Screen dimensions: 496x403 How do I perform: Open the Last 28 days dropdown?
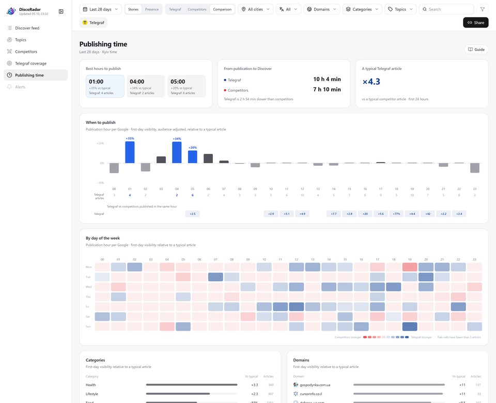click(x=100, y=9)
